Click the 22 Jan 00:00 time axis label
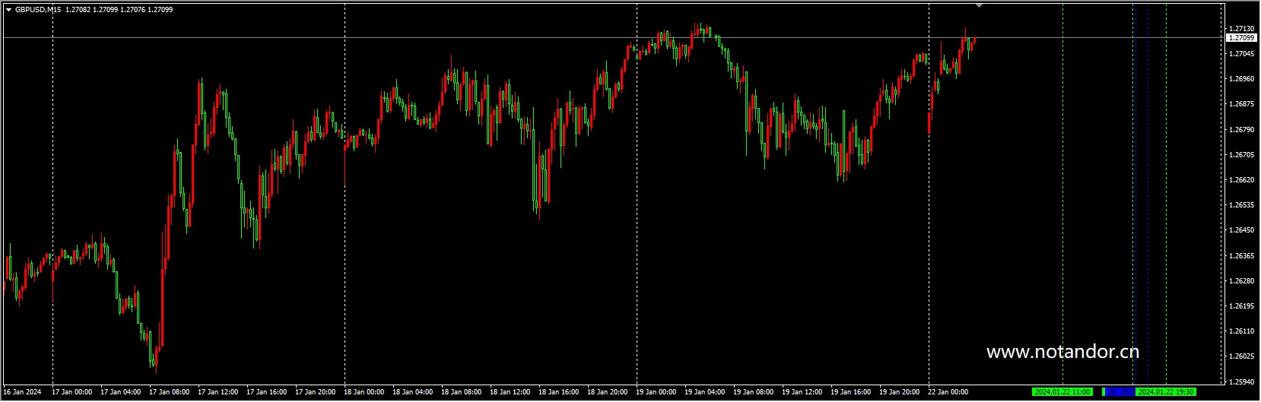The width and height of the screenshot is (1261, 402). point(948,392)
